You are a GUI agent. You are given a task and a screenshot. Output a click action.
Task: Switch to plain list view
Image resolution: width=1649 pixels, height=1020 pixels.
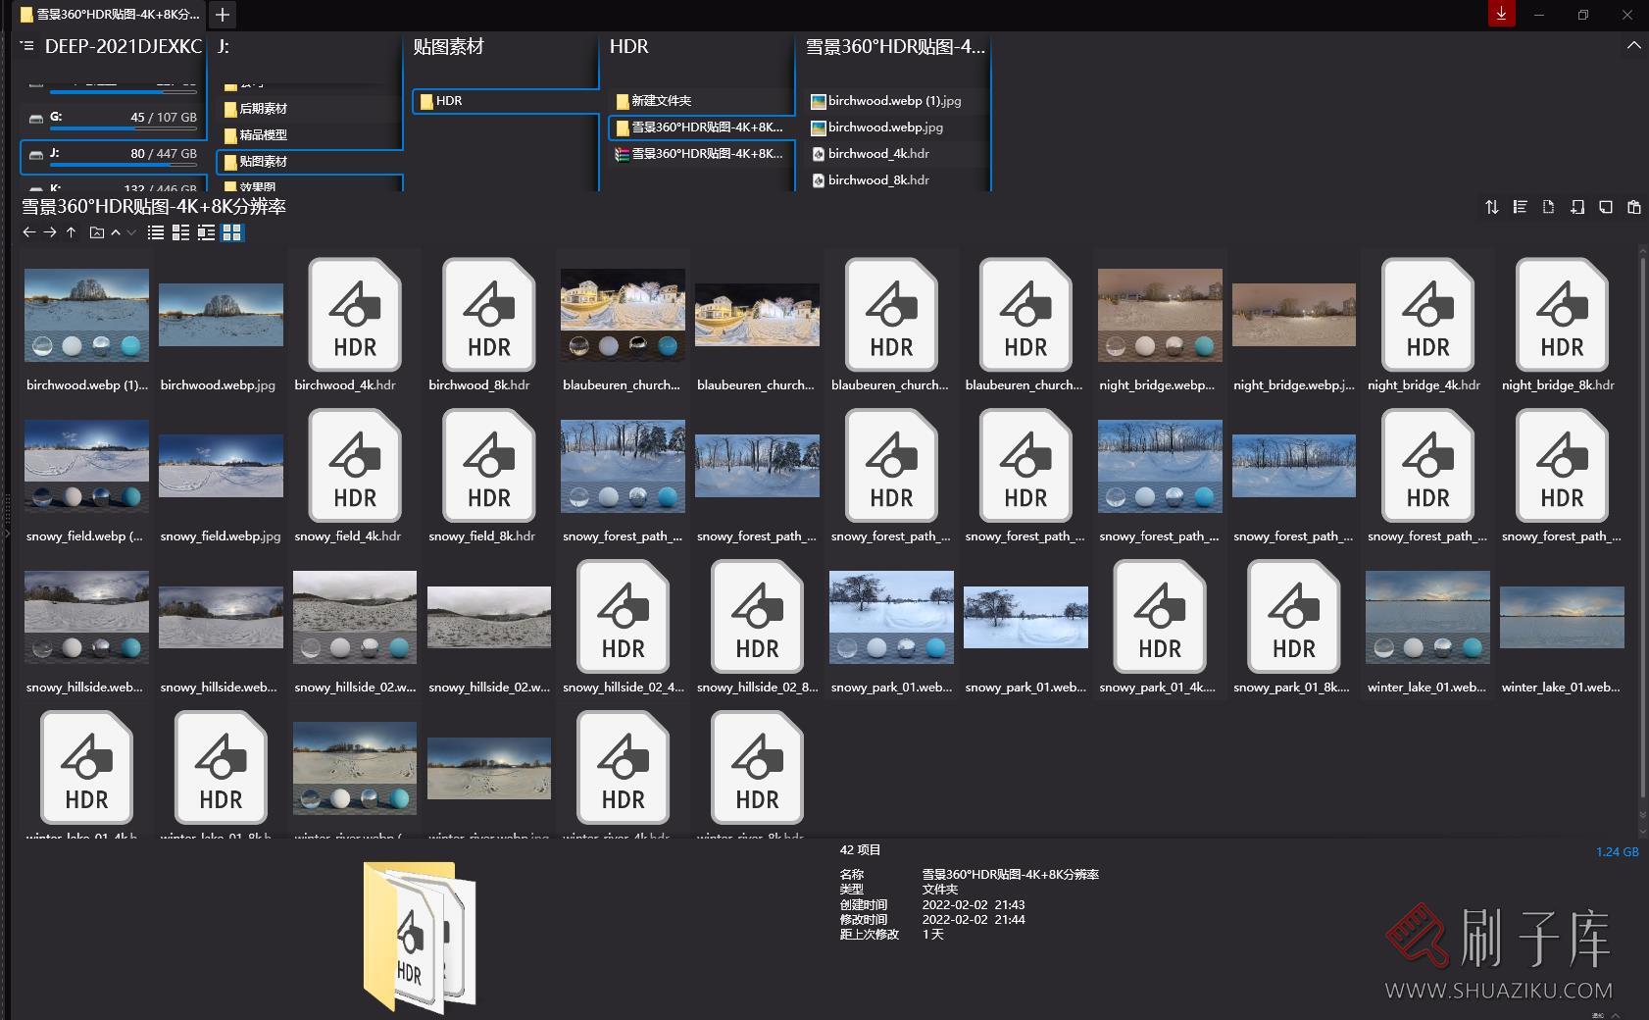click(156, 232)
